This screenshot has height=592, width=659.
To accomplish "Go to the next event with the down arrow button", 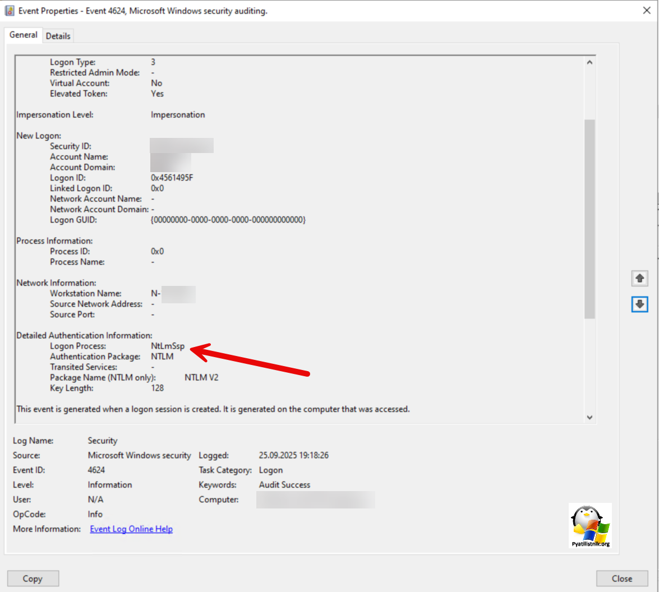I will coord(639,304).
